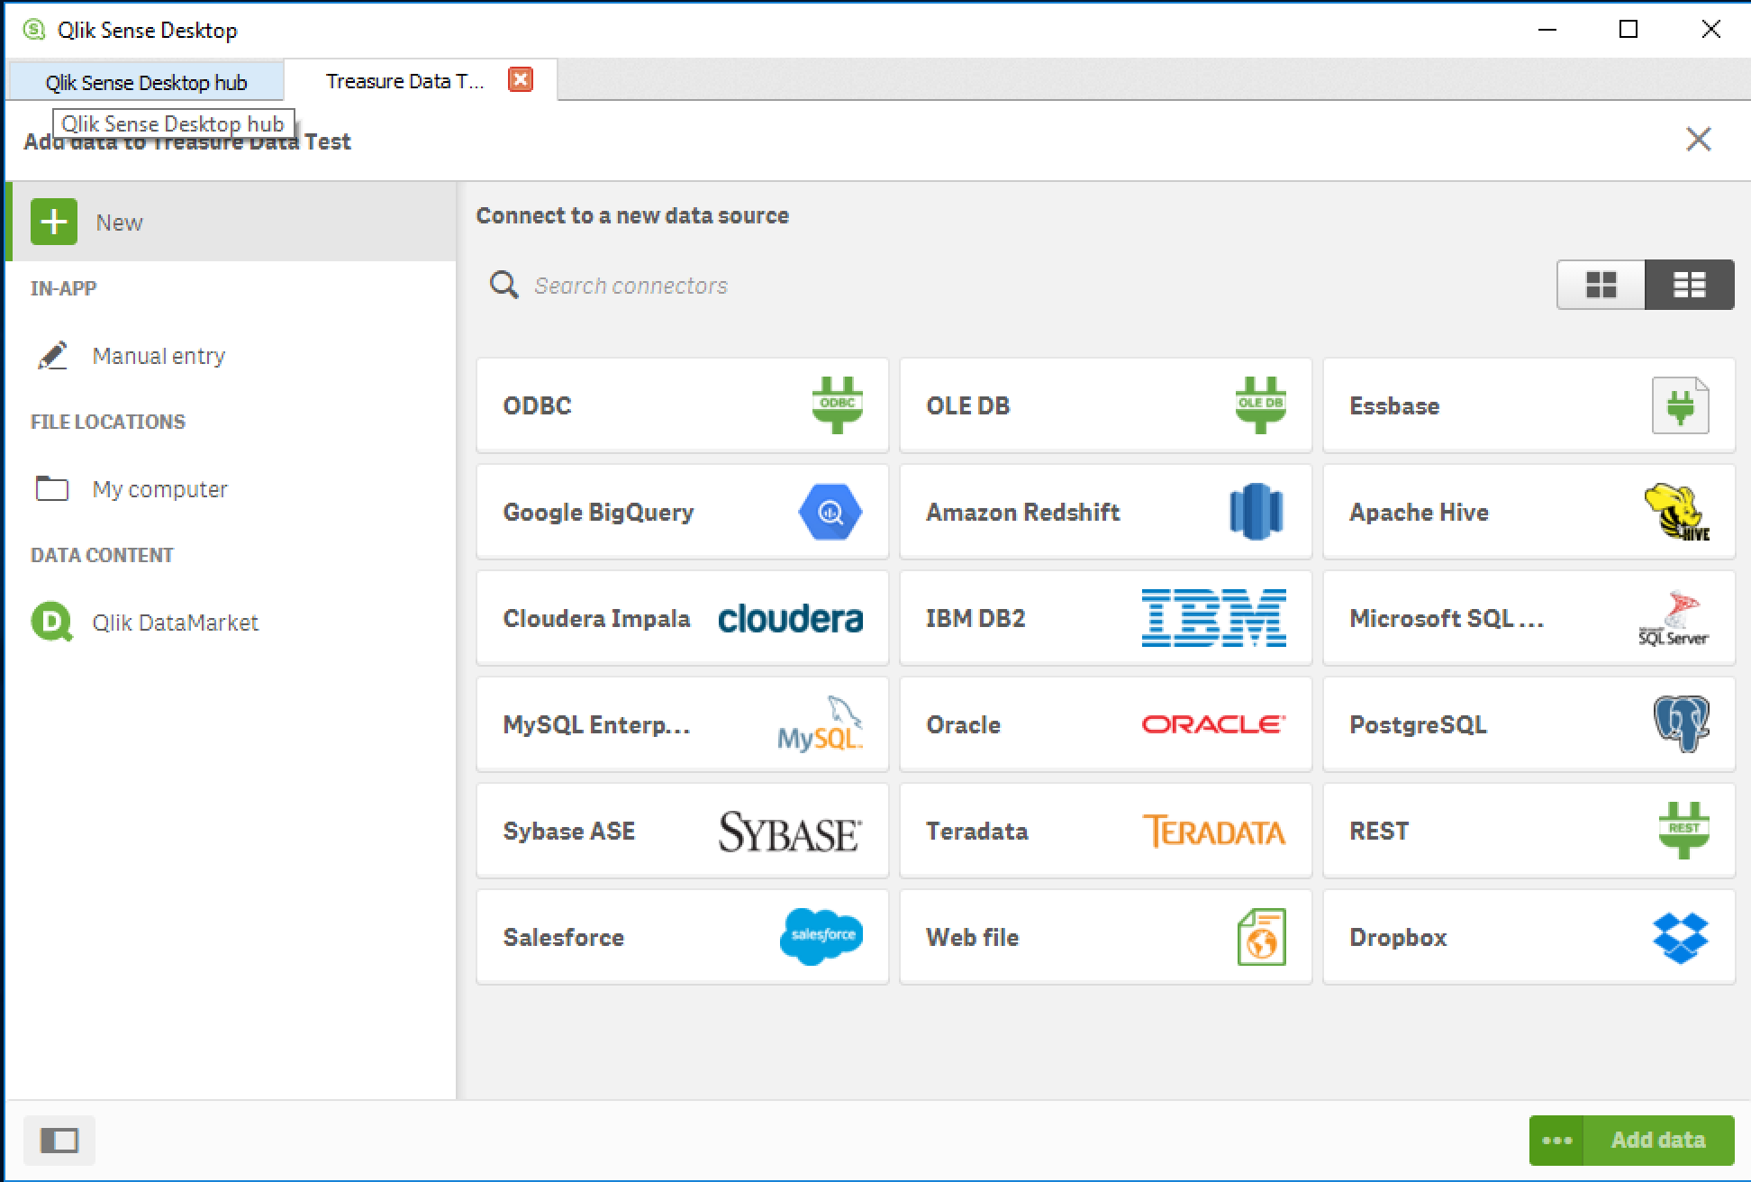Select the Cloudera Impala connector
This screenshot has height=1182, width=1751.
point(683,618)
